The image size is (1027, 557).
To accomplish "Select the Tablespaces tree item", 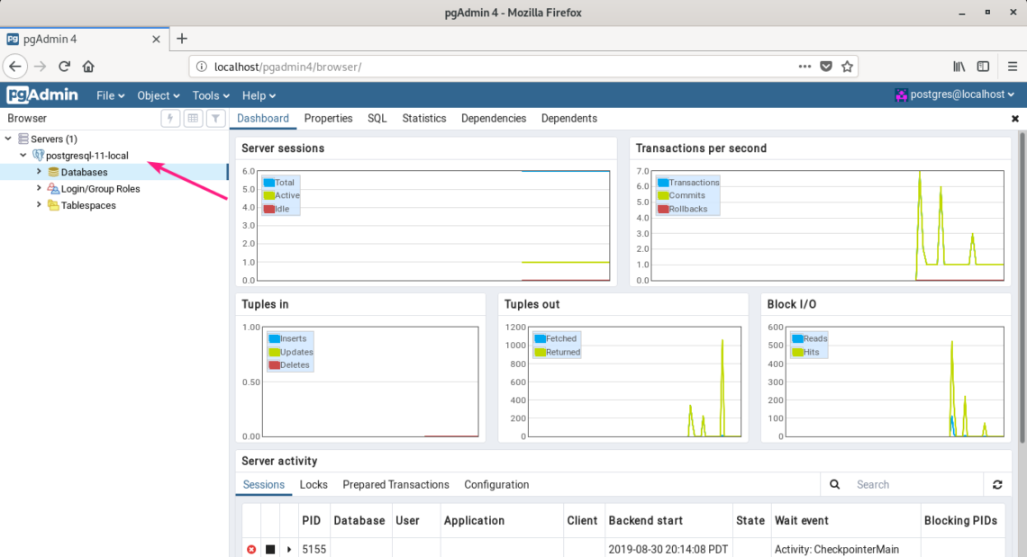I will (x=88, y=205).
